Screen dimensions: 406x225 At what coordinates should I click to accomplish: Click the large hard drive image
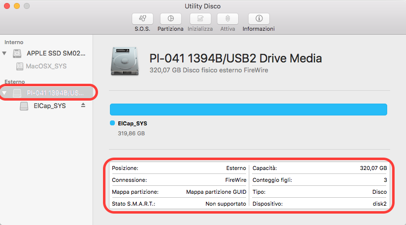pyautogui.click(x=125, y=61)
